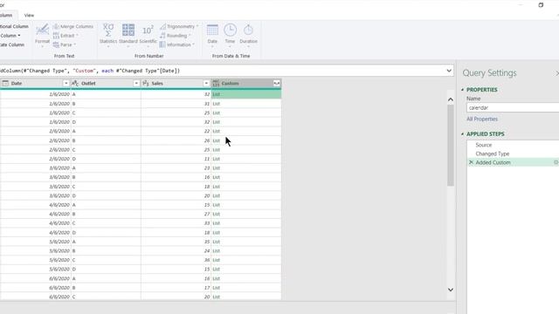Click List link in Sales 31 row
The height and width of the screenshot is (314, 559).
pos(216,104)
